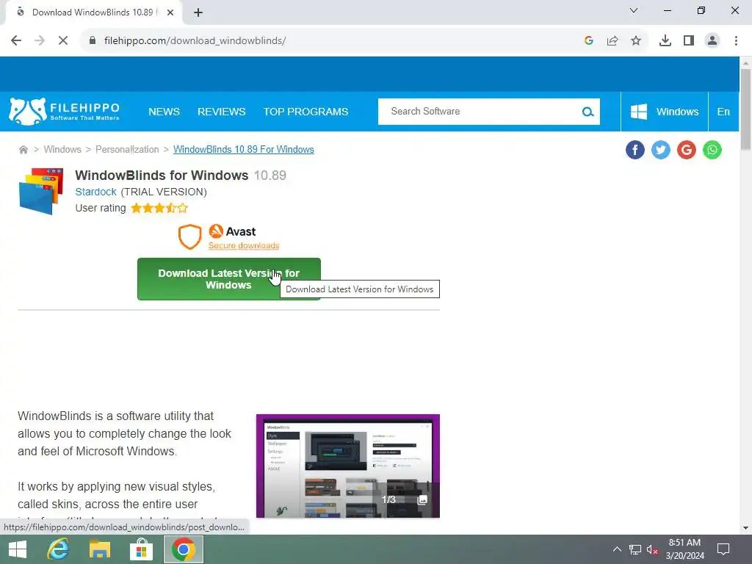This screenshot has height=564, width=752.
Task: Open the taskbar clock and date
Action: coord(685,549)
